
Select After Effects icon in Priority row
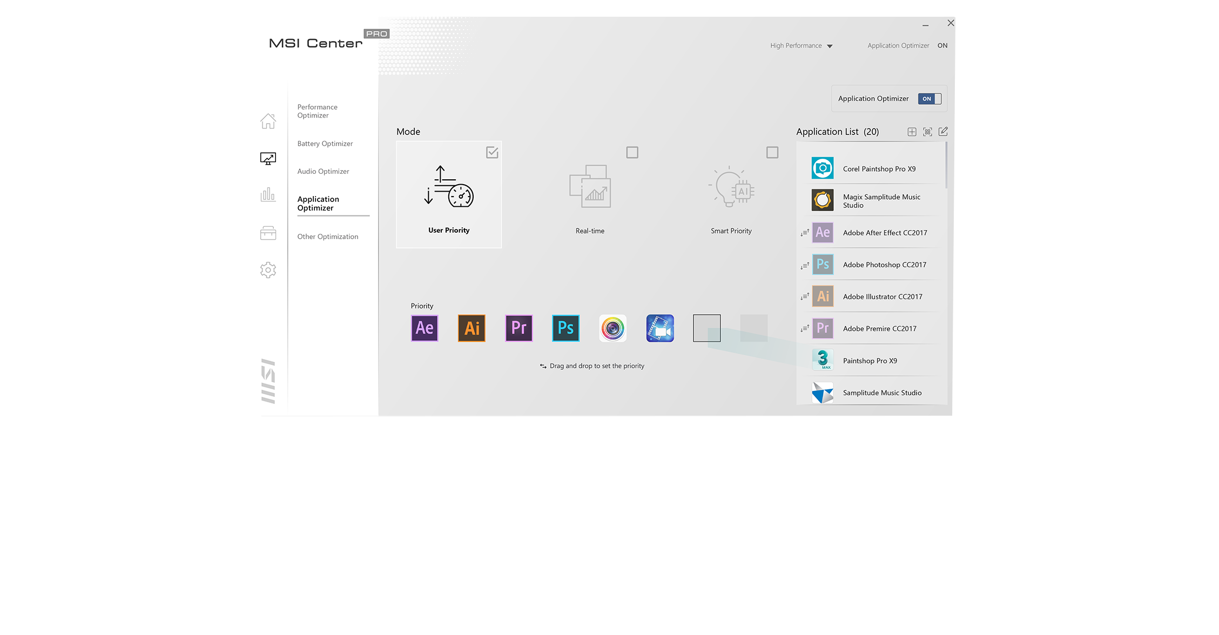425,328
